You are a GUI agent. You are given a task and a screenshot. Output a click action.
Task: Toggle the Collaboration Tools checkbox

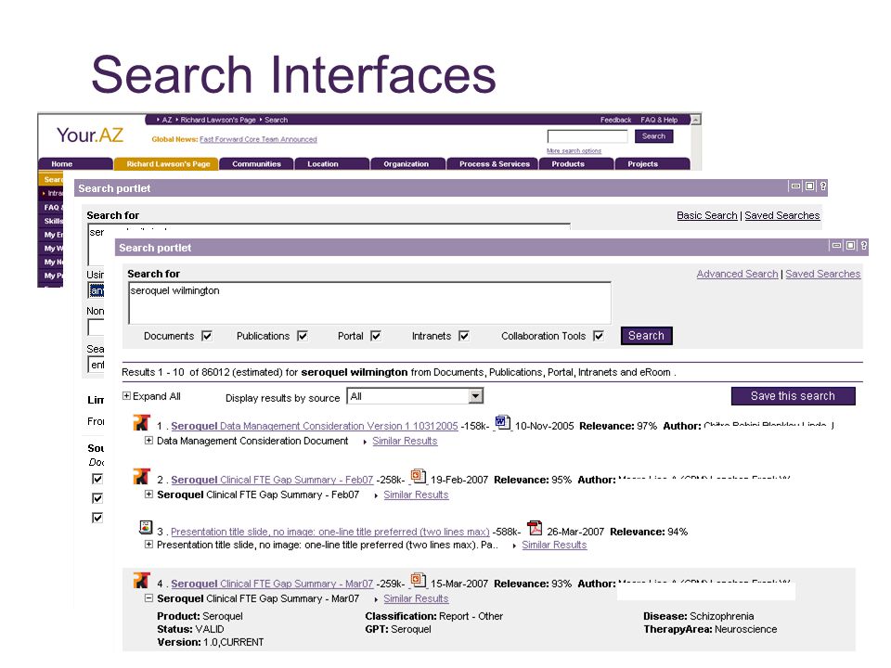click(599, 336)
